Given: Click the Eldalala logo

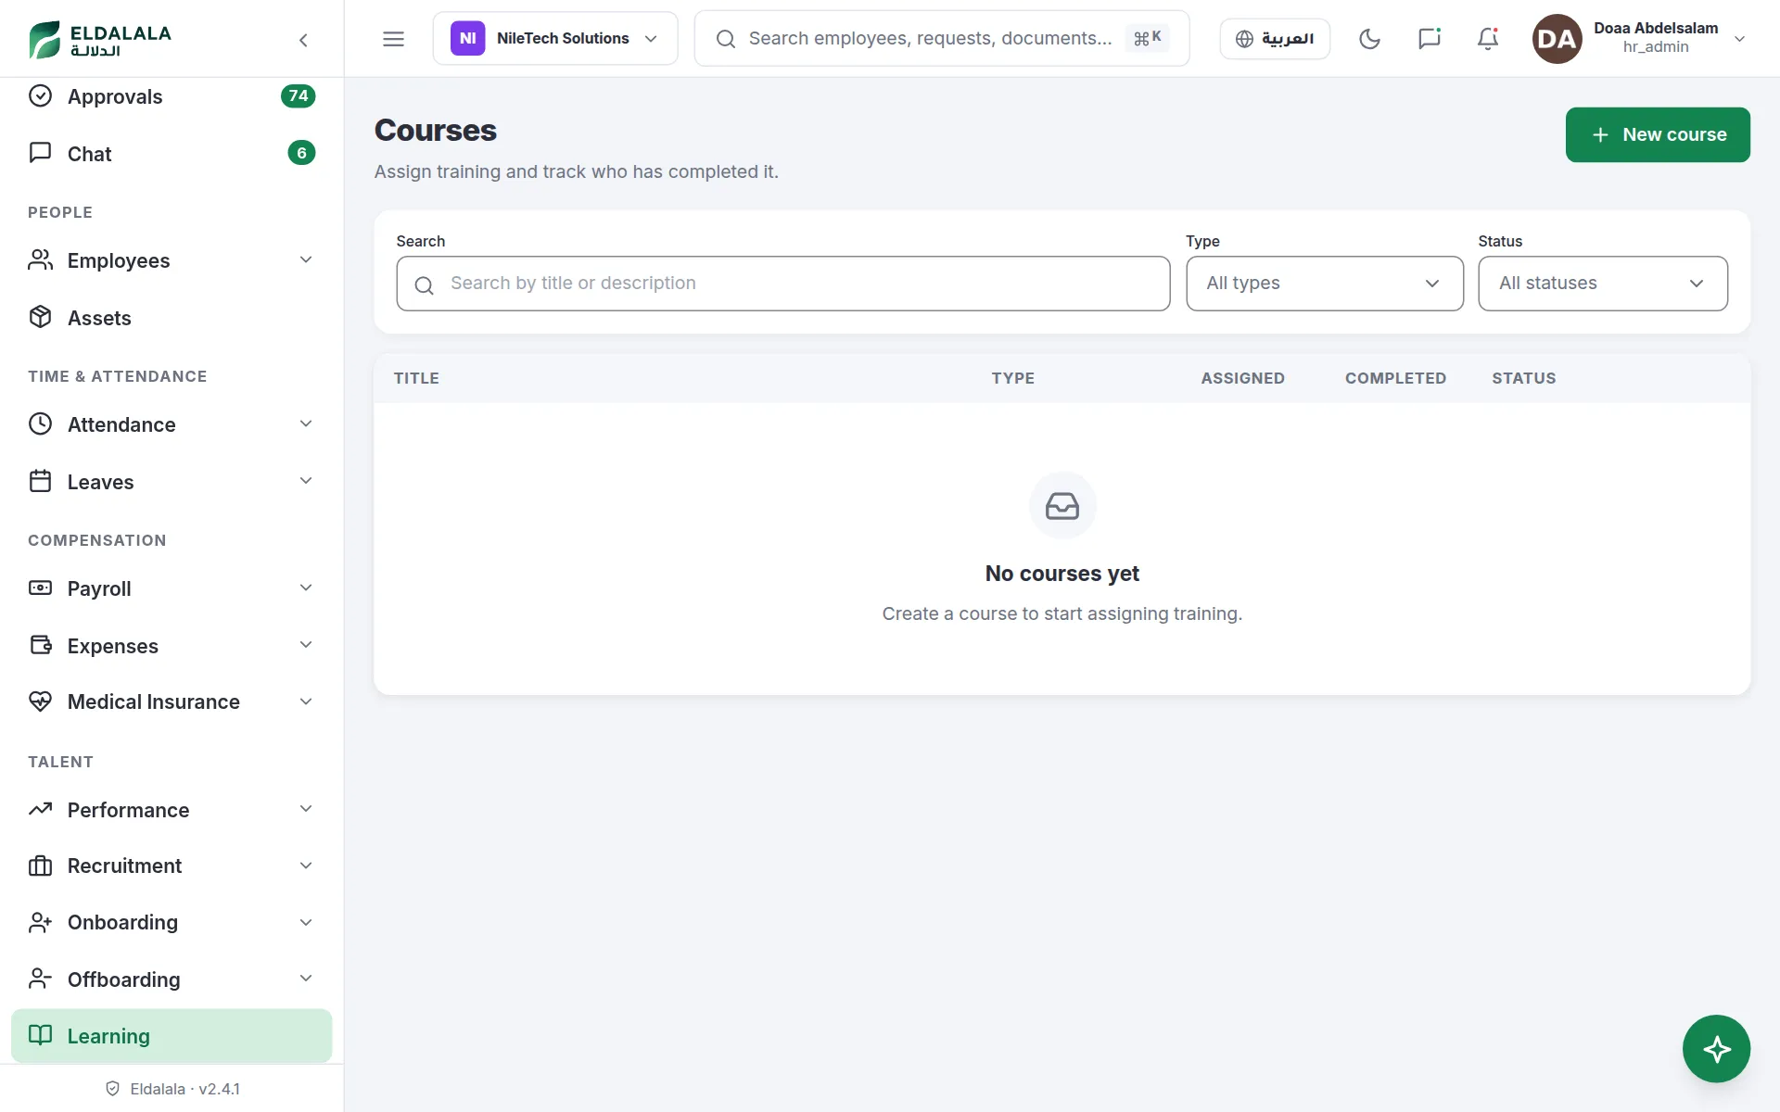Looking at the screenshot, I should coord(100,39).
